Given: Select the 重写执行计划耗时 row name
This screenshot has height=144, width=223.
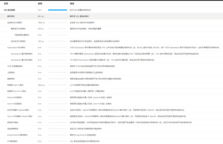Looking at the screenshot, I should click(x=18, y=29).
